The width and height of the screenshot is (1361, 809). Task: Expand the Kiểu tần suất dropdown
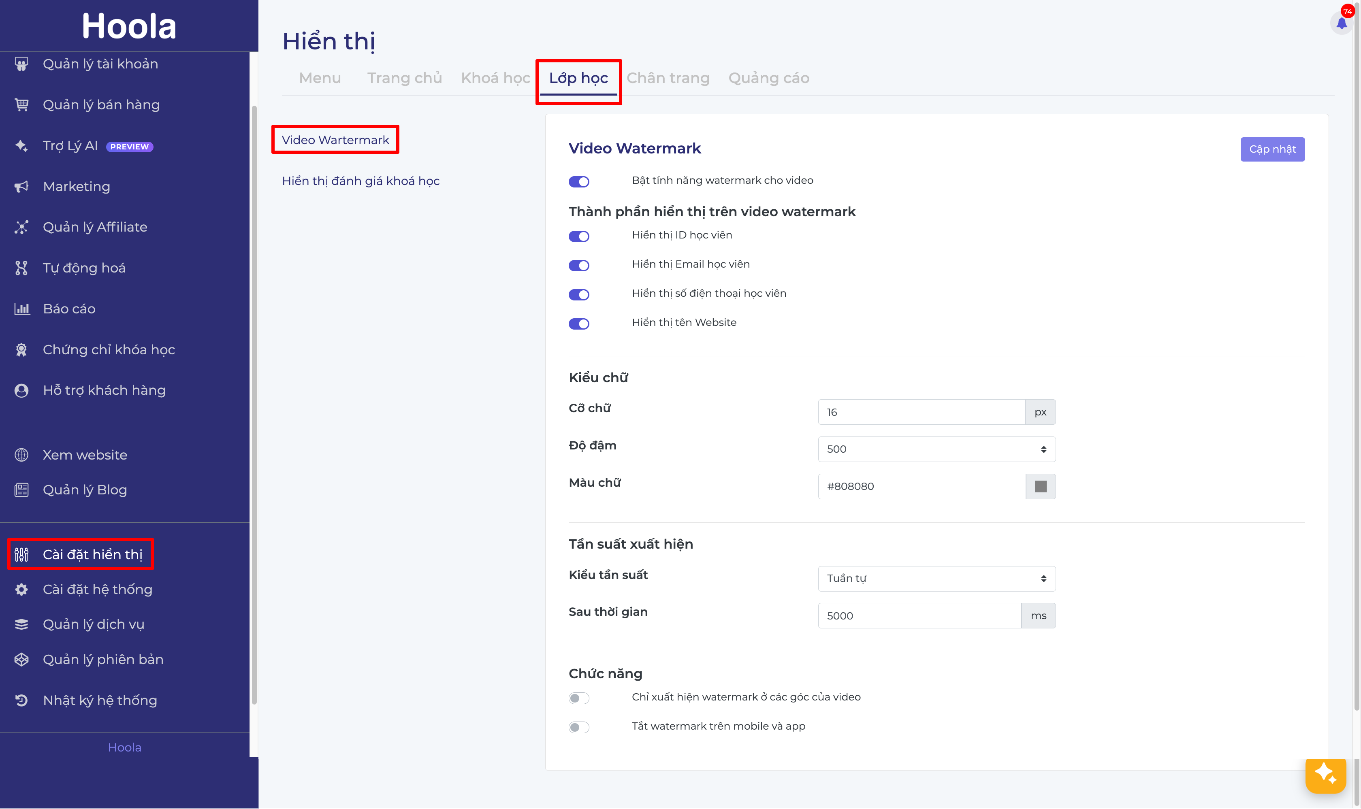point(936,578)
